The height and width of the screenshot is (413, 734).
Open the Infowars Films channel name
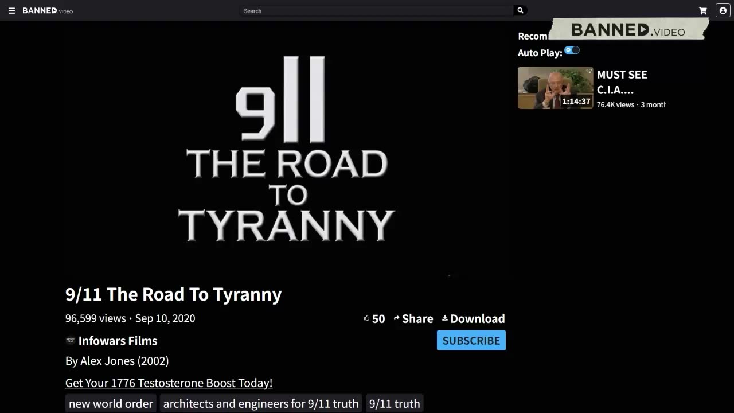pyautogui.click(x=118, y=341)
